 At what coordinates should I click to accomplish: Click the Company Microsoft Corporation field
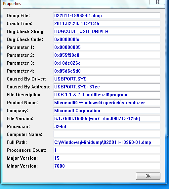pos(107,110)
